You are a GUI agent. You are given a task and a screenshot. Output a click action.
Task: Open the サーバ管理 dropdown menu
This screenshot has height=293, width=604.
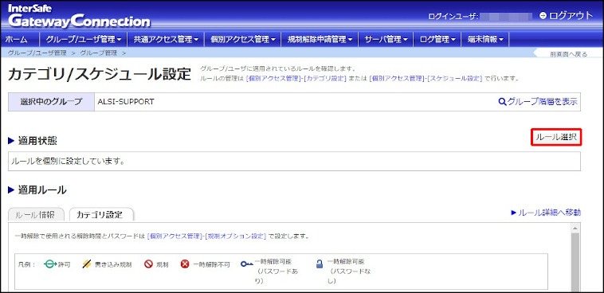click(x=386, y=39)
